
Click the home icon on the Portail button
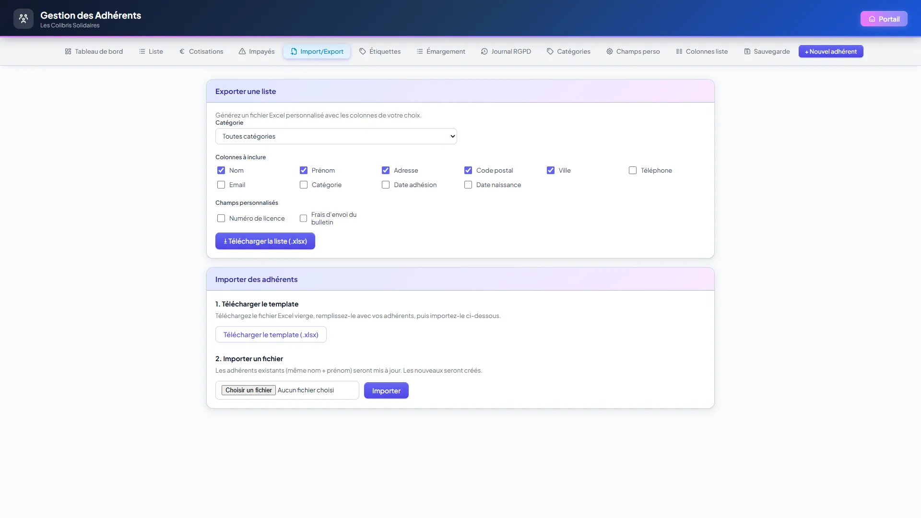point(872,19)
